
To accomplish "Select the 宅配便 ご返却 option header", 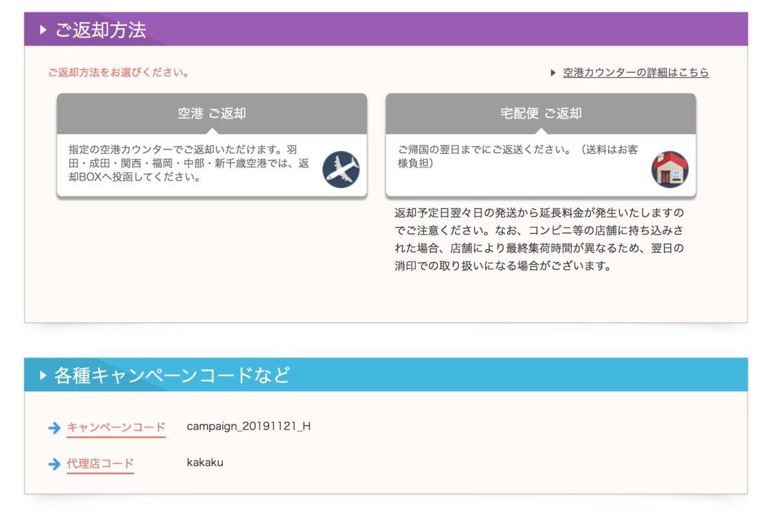I will point(540,113).
